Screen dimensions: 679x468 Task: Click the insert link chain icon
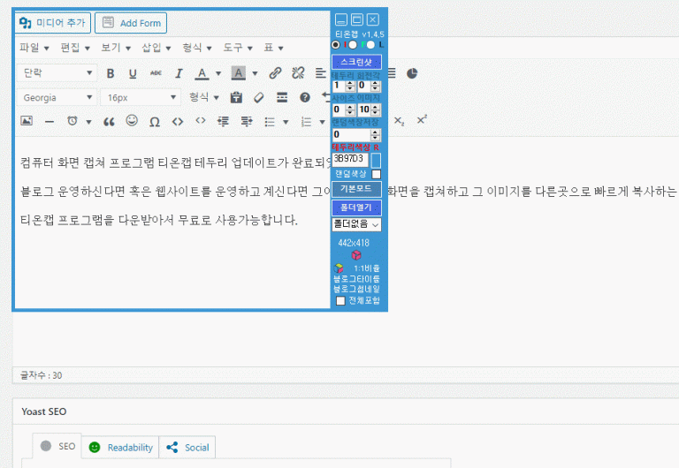(x=275, y=73)
